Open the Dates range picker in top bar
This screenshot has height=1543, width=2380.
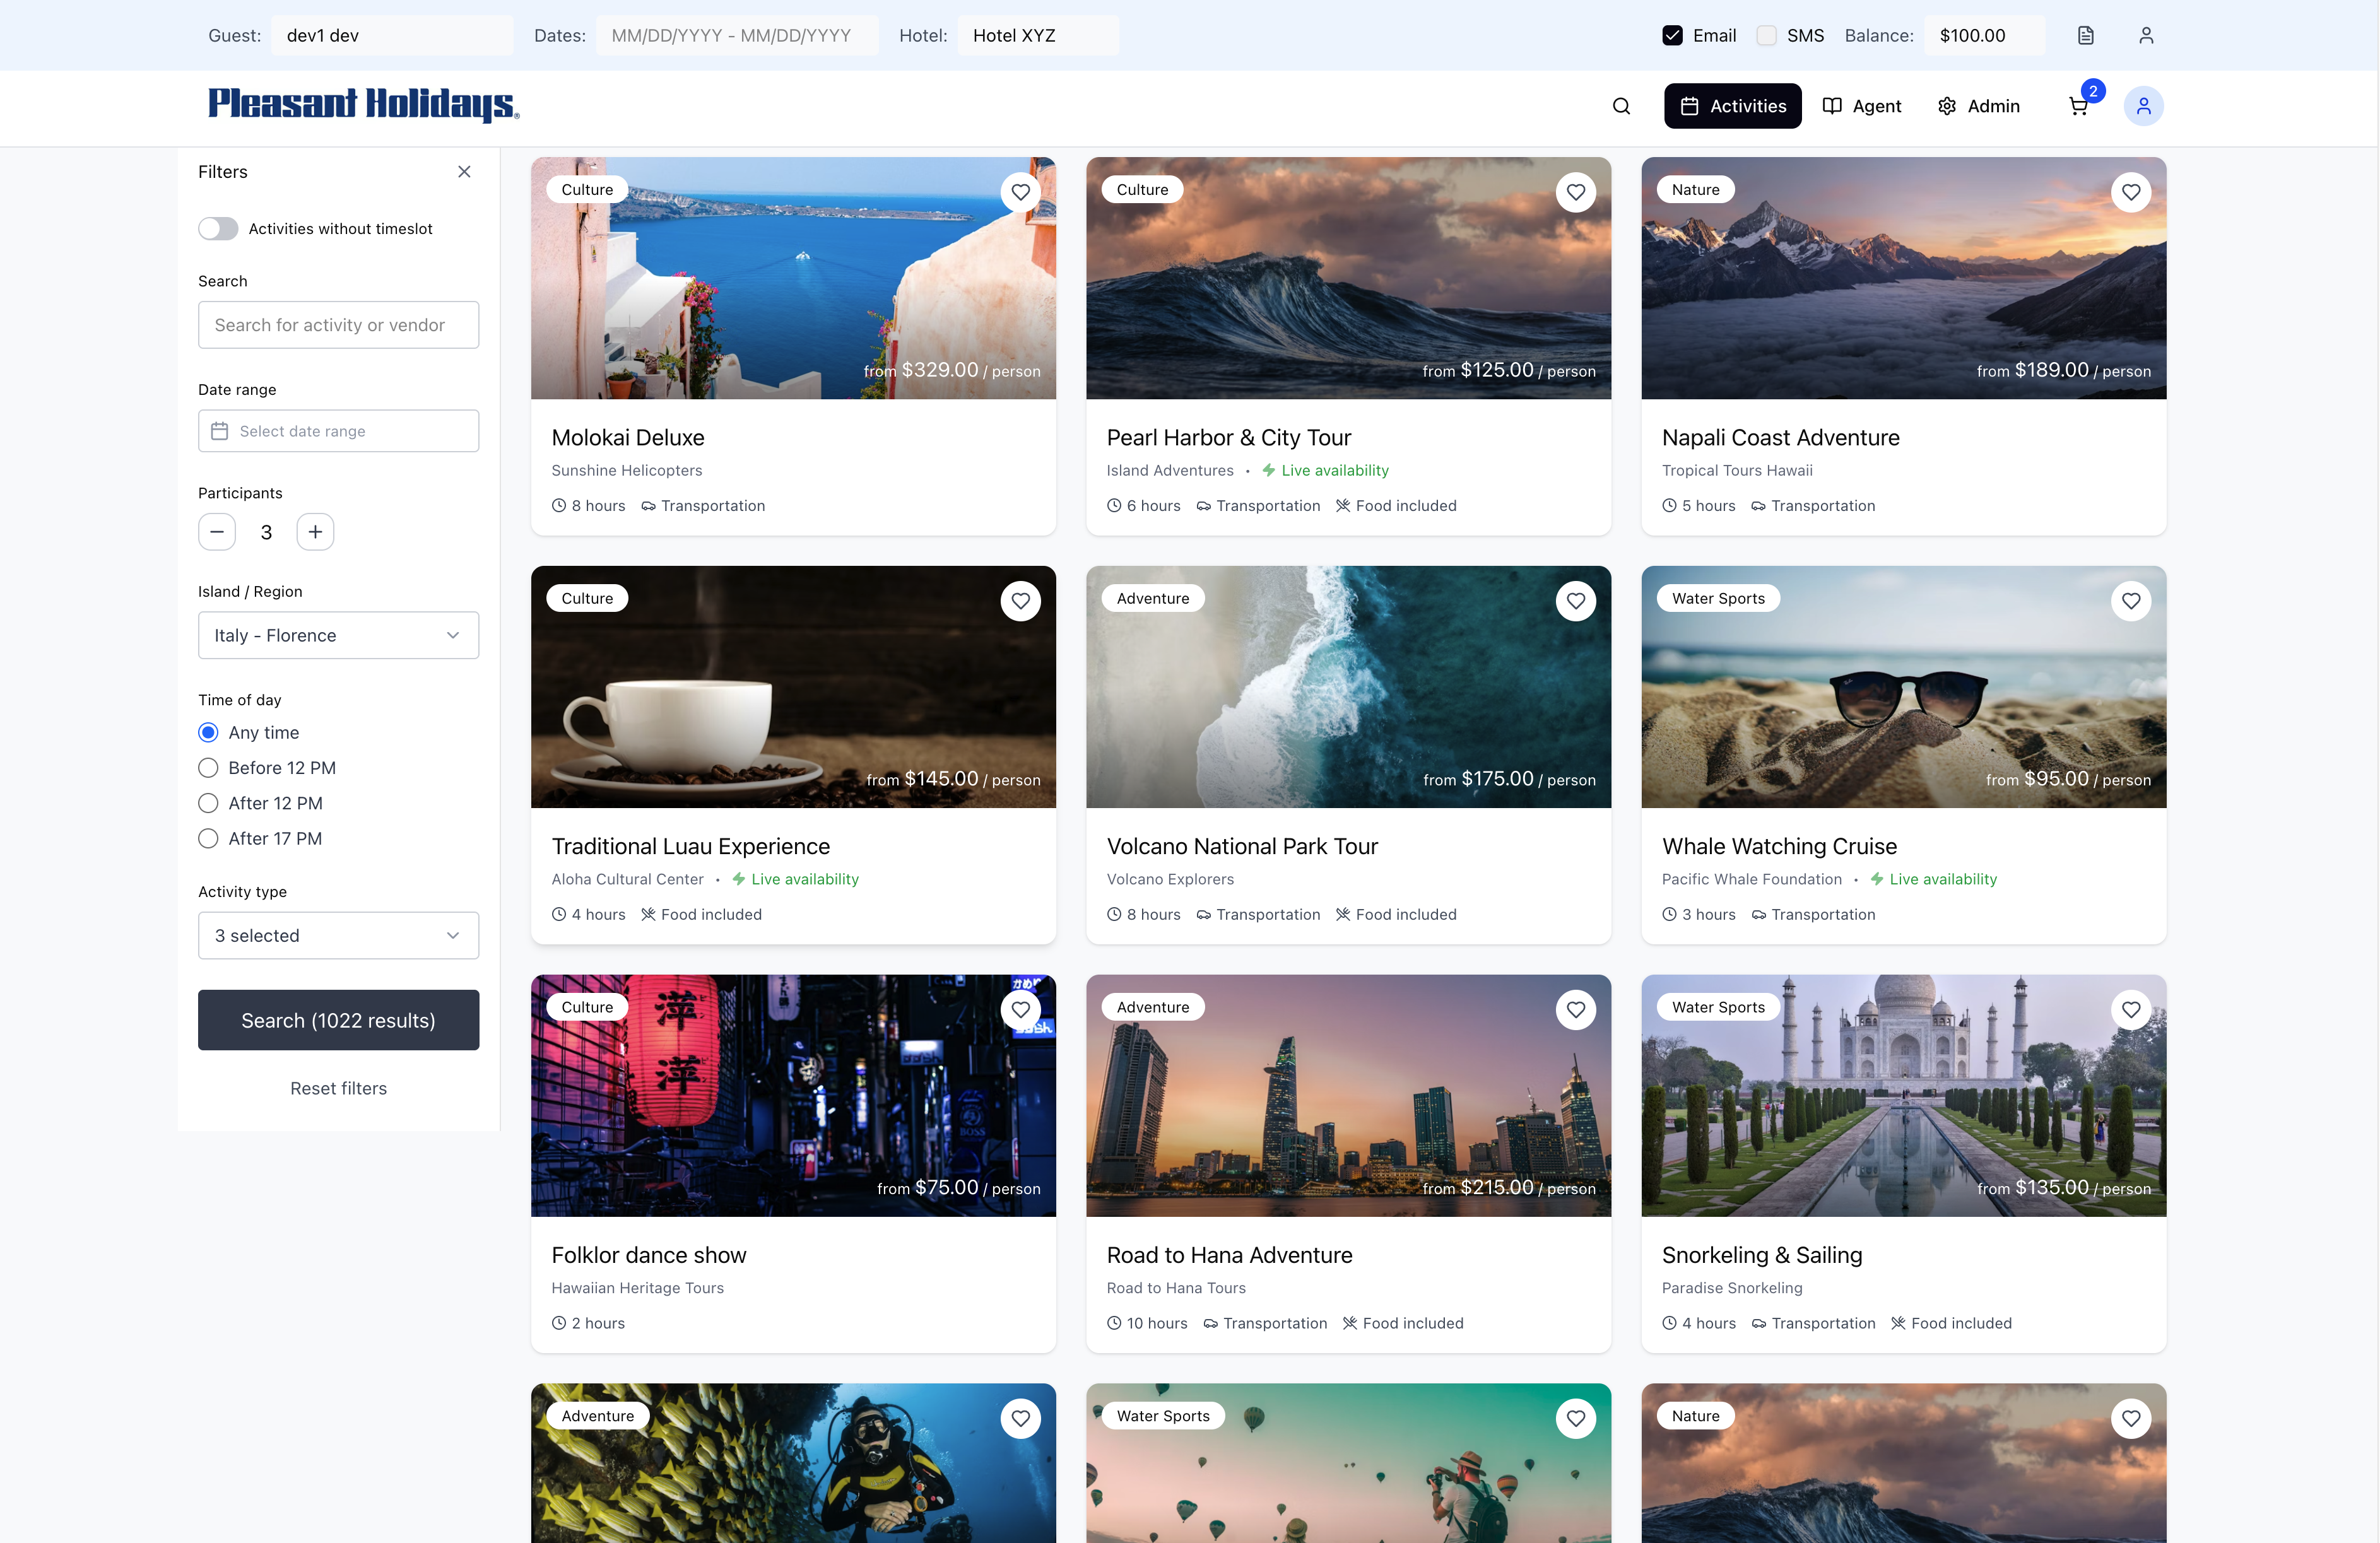(x=737, y=35)
